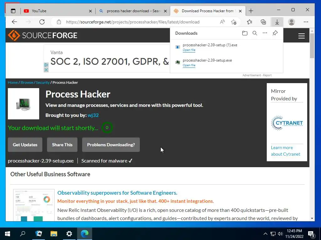This screenshot has width=321, height=240.
Task: Go back to the previous page
Action: 14,22
